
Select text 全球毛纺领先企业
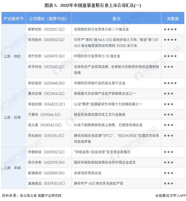click(x=88, y=173)
